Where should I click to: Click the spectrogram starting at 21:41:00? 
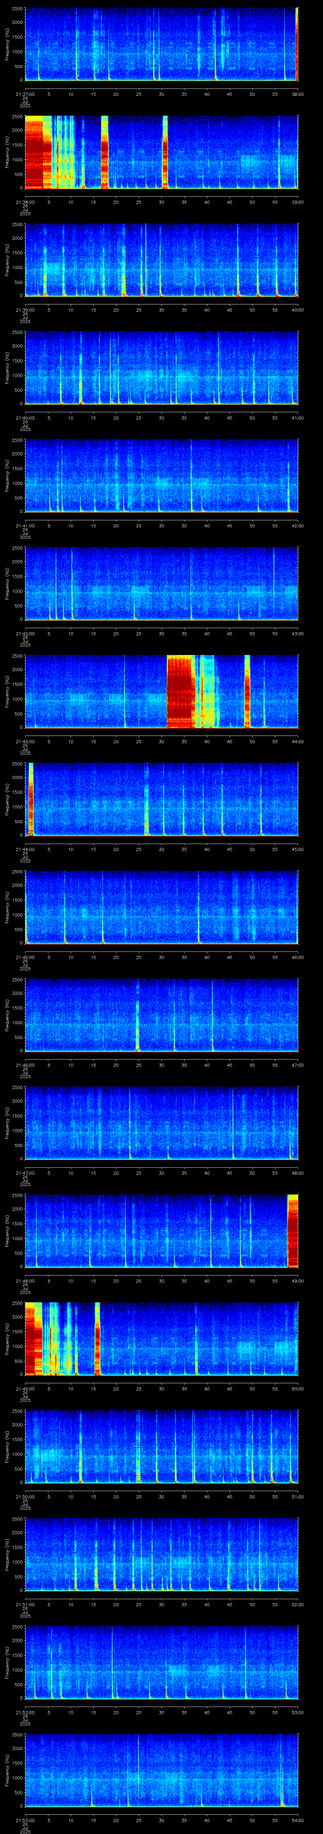click(161, 476)
